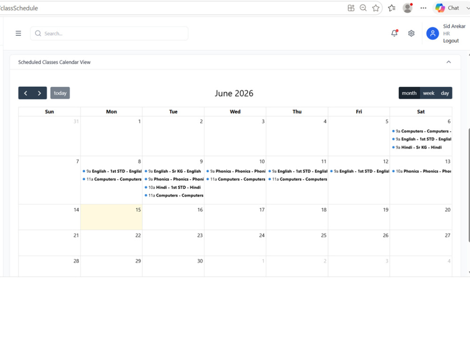Click the Sid Arekar user name
This screenshot has width=470, height=353.
click(x=454, y=26)
